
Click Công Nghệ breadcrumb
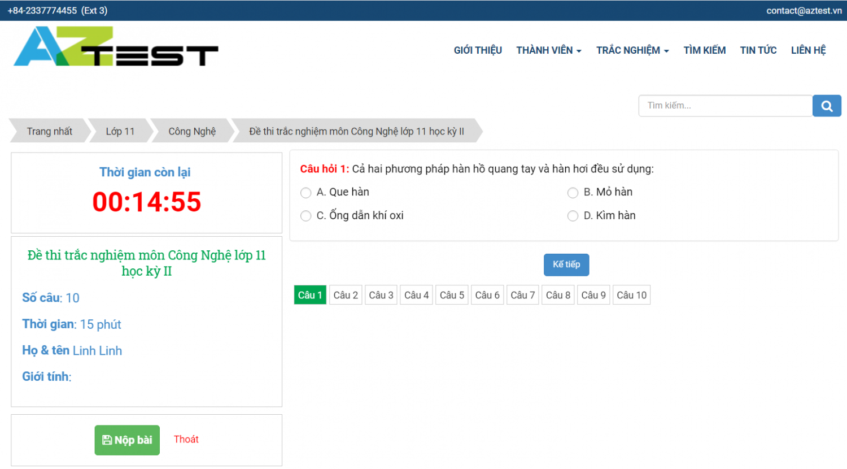[x=192, y=131]
